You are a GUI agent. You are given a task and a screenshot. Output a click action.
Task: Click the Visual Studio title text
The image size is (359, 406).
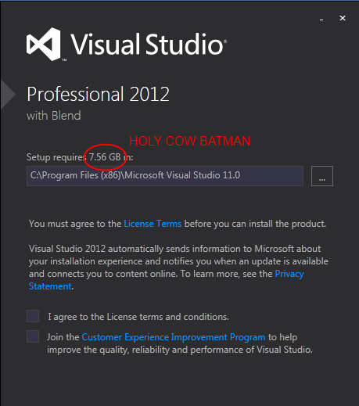point(149,45)
